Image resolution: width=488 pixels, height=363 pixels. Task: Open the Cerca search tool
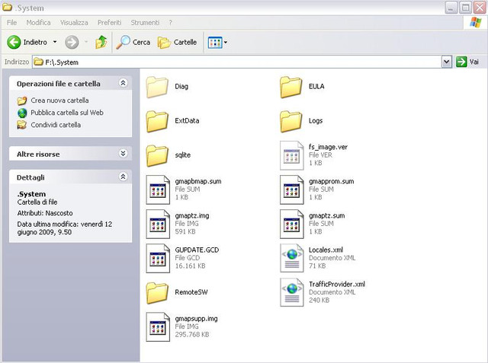pos(133,42)
